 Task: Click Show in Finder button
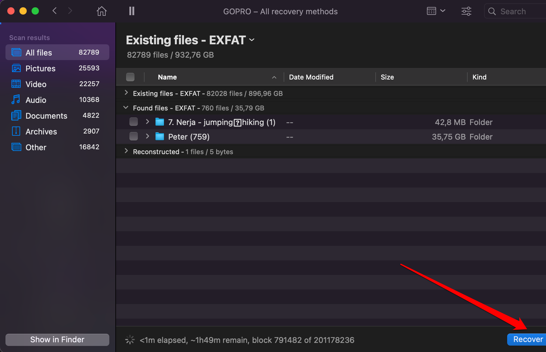(x=57, y=340)
